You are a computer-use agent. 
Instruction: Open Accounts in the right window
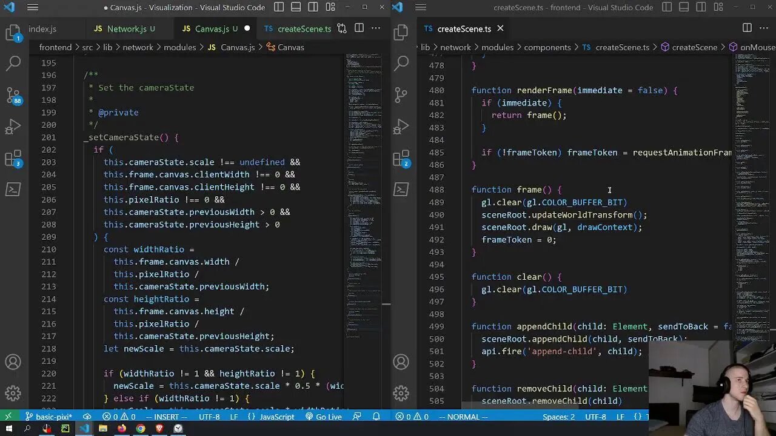(x=401, y=362)
